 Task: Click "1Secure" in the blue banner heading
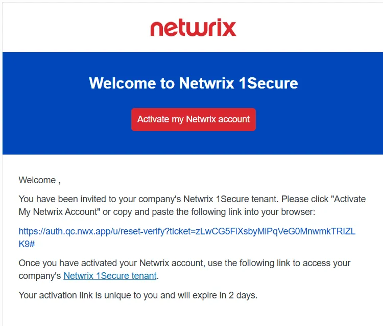click(x=269, y=83)
